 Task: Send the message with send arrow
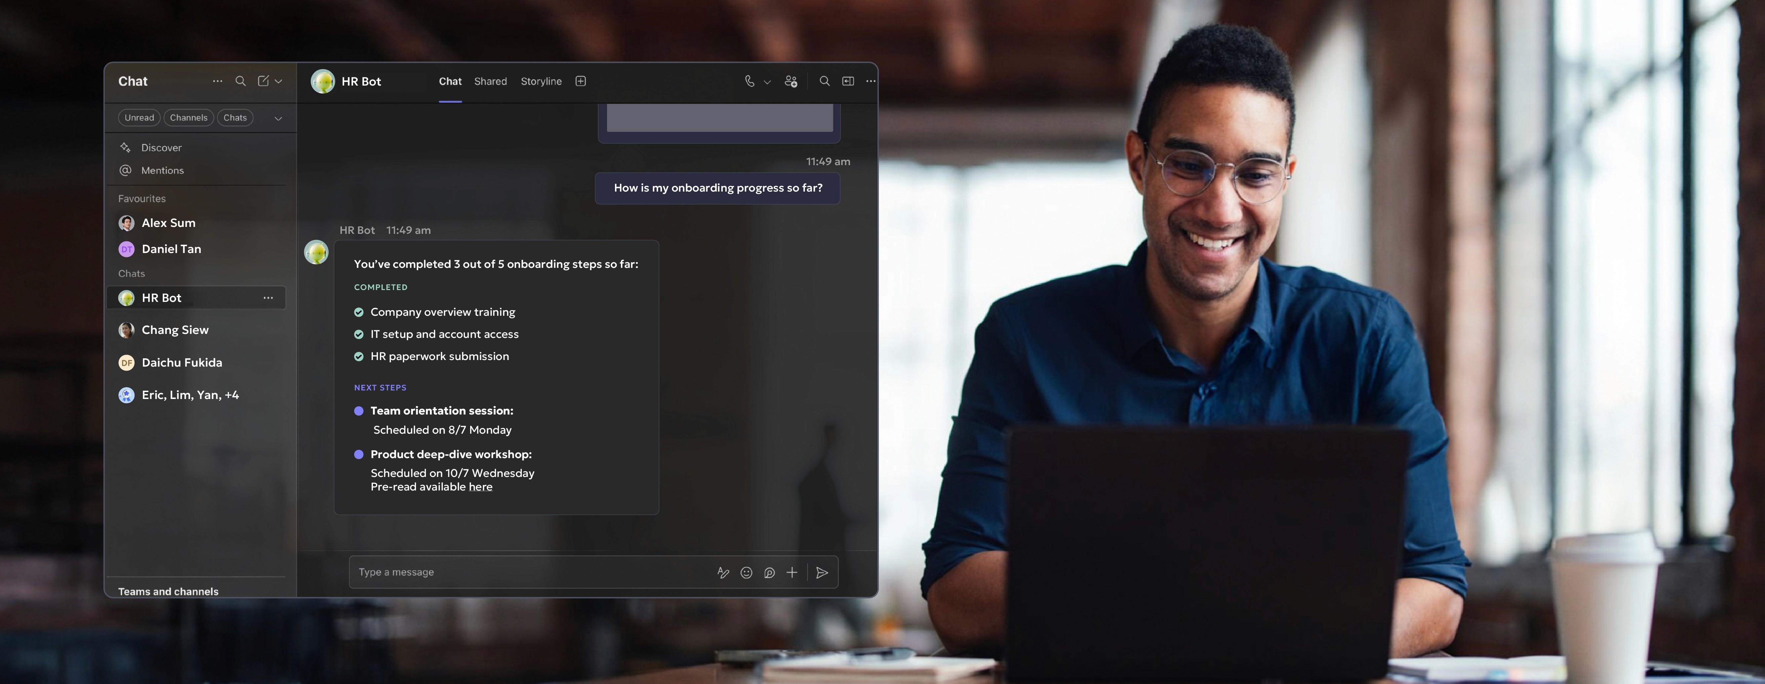pos(822,572)
